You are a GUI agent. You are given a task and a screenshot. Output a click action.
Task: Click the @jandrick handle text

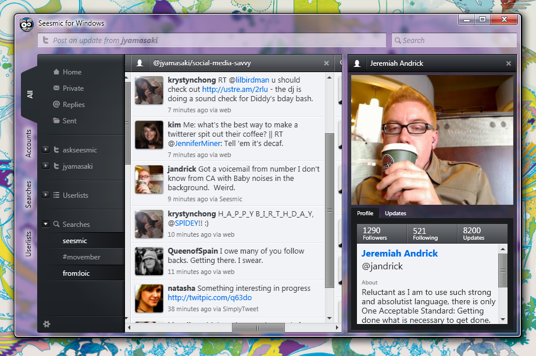coord(382,266)
